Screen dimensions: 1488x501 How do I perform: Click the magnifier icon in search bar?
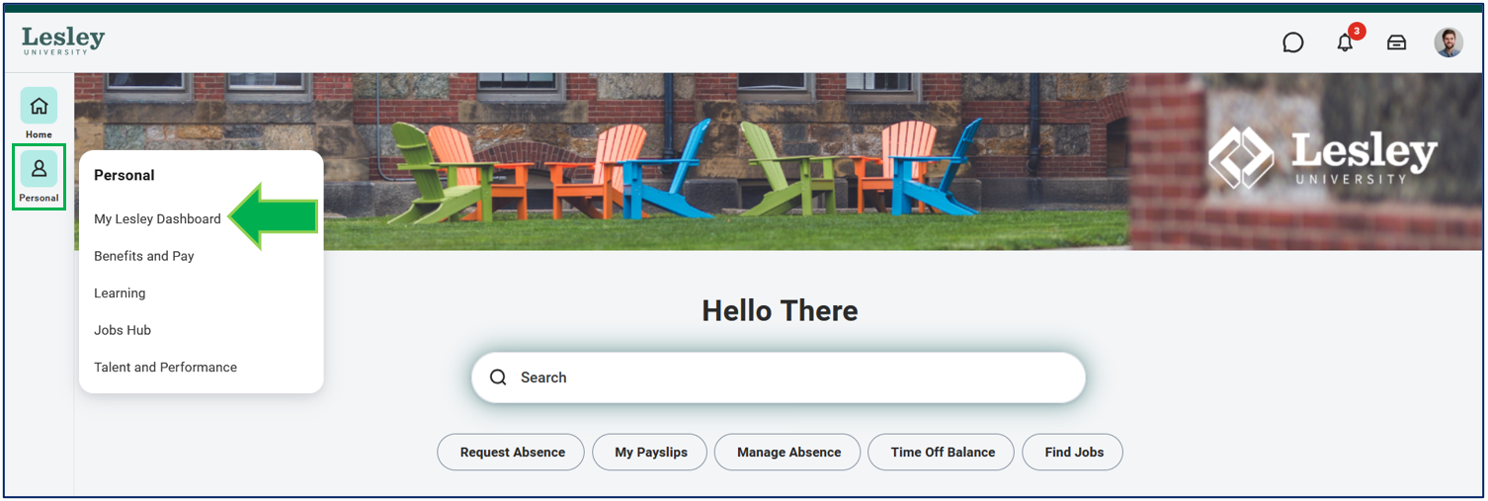click(498, 377)
